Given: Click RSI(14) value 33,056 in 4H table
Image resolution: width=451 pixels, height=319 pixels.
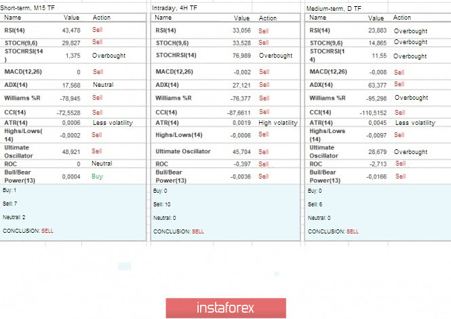Looking at the screenshot, I should pos(241,31).
